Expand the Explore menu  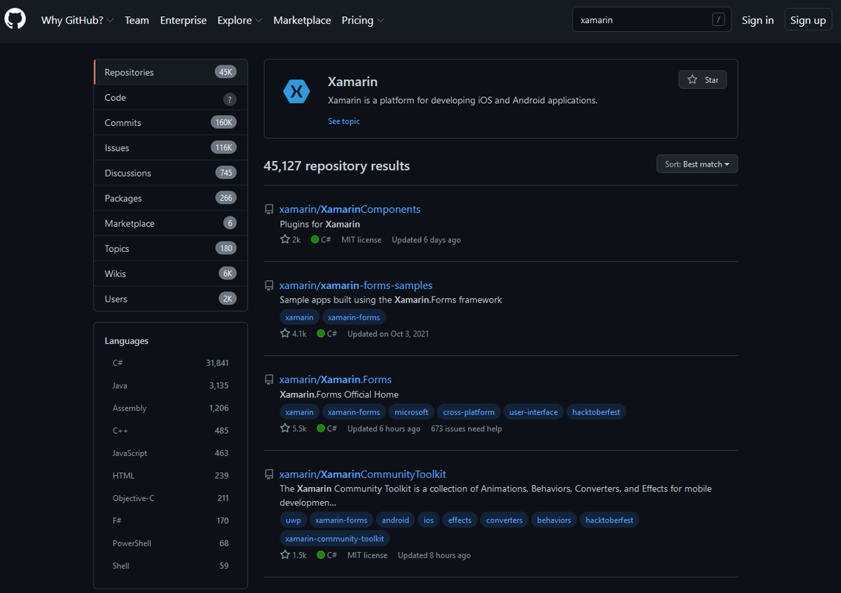point(240,20)
